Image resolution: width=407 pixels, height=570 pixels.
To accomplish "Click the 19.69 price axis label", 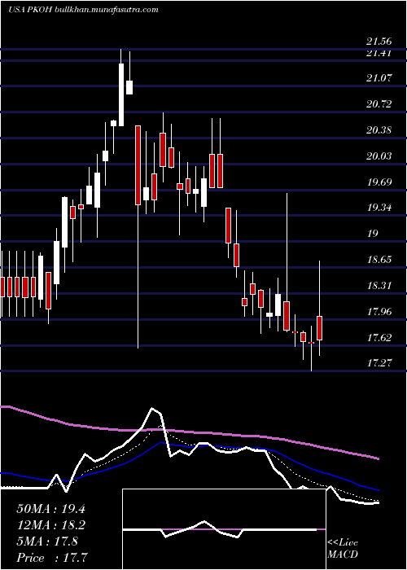I will [x=381, y=182].
